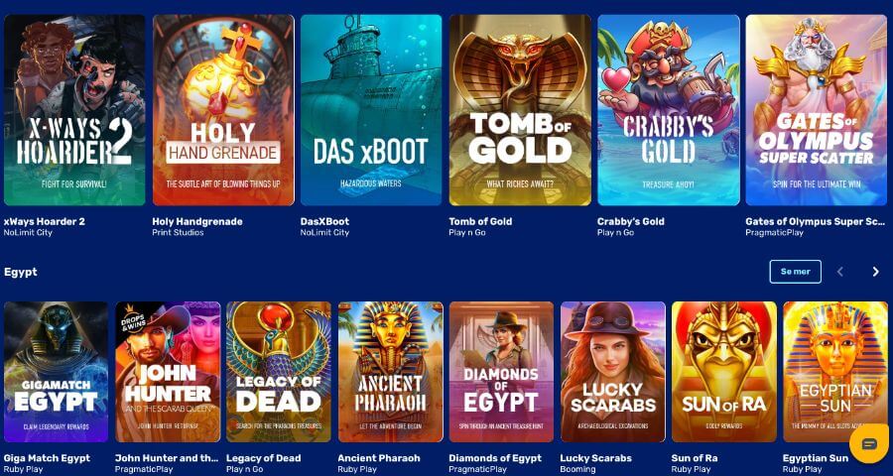Open Gigamatch Egypt game thumbnail

pos(56,372)
